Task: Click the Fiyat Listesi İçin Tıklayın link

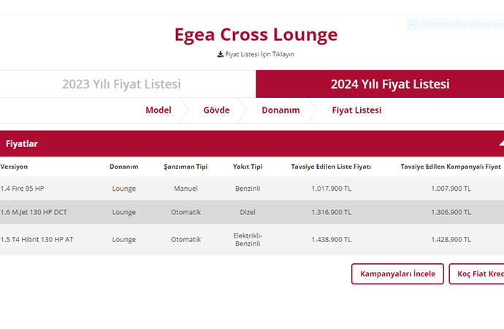Action: [x=259, y=54]
